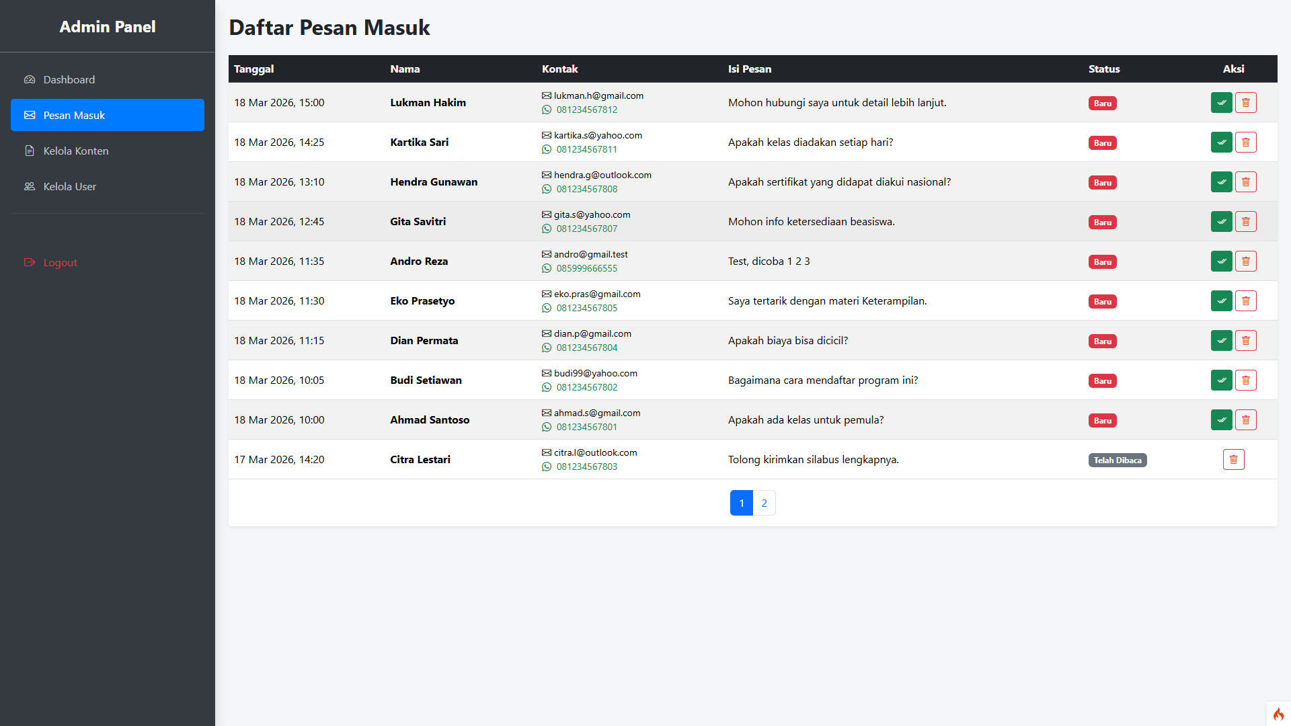Screen dimensions: 1291x726
Task: Mark Andro Reza's message as read
Action: [1221, 261]
